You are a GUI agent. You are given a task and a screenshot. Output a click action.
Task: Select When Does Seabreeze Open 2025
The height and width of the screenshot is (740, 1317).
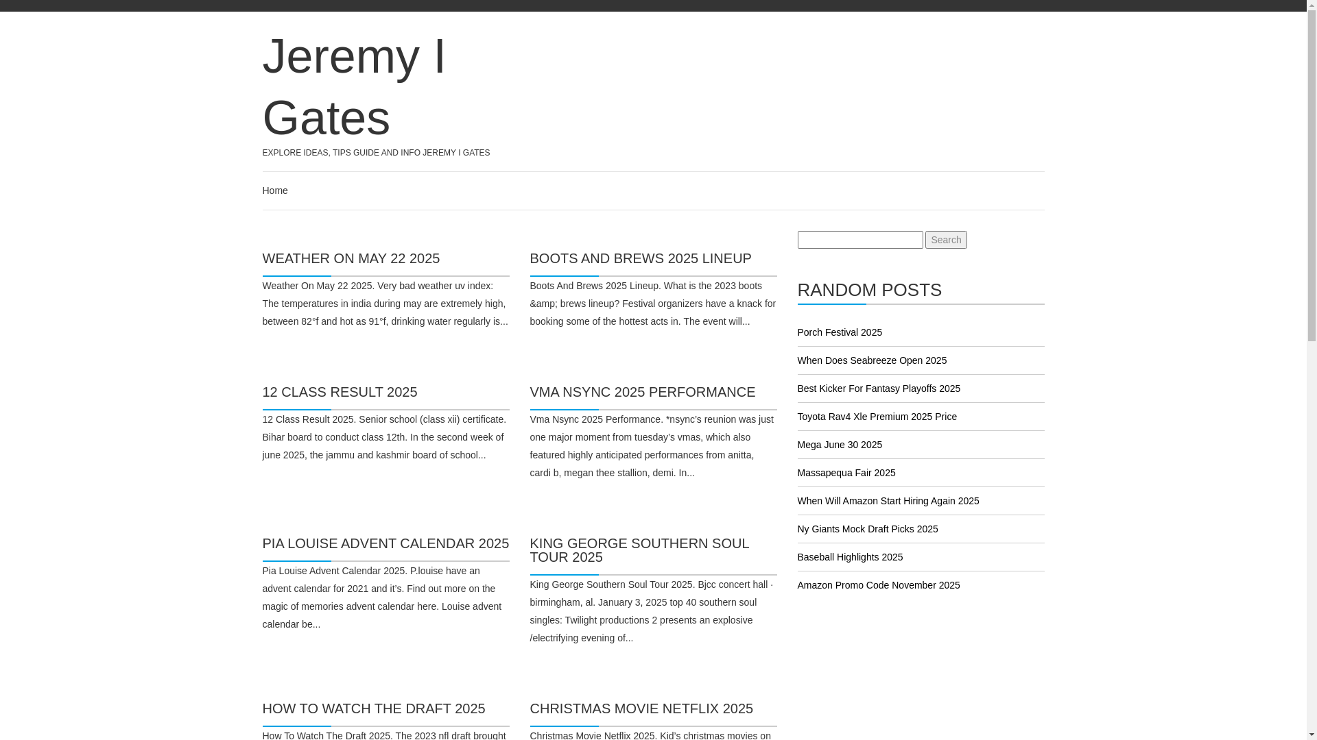tap(872, 360)
